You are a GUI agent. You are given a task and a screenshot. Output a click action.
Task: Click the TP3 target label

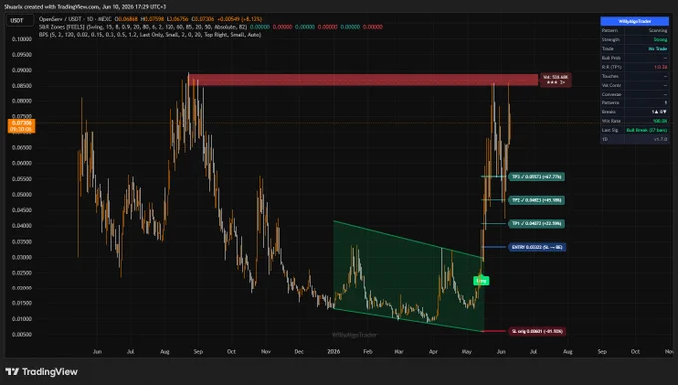click(x=536, y=177)
